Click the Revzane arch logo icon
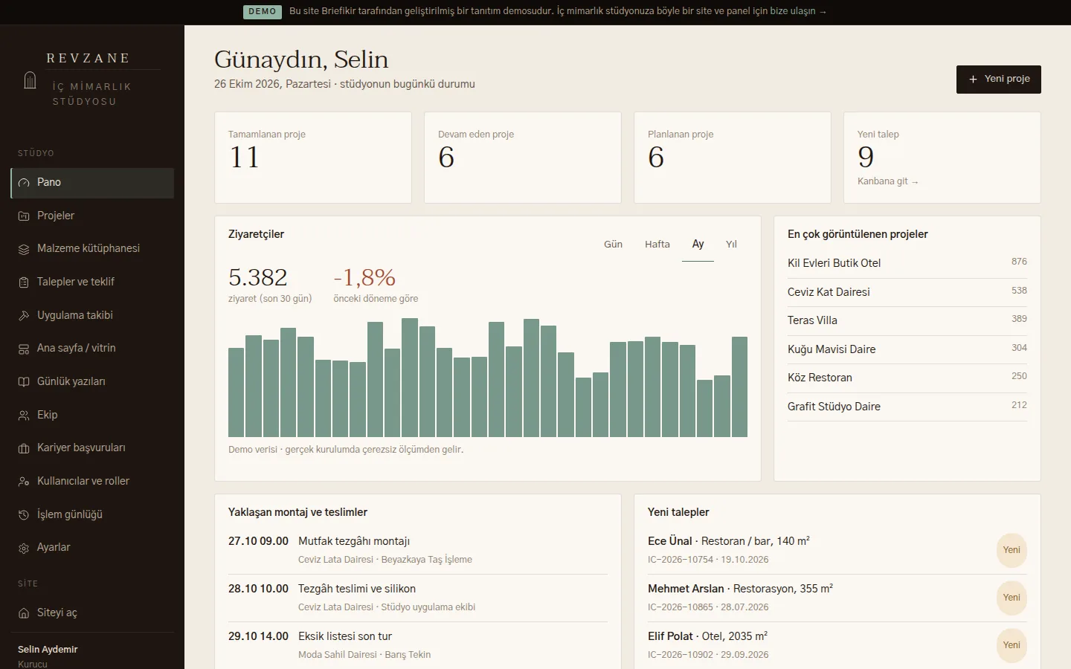 pos(30,80)
